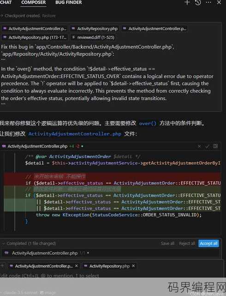The height and width of the screenshot is (296, 226).
Task: Open the BUG FINDER tab
Action: click(68, 2)
